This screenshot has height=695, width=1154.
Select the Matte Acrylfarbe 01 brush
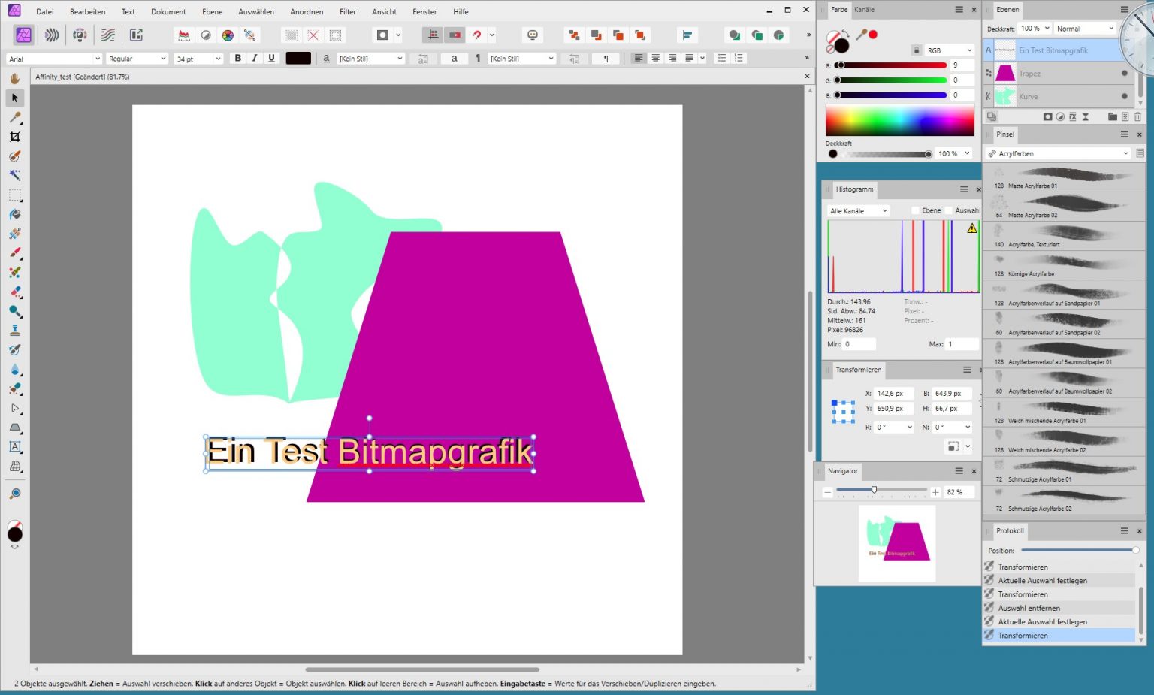coord(1063,178)
